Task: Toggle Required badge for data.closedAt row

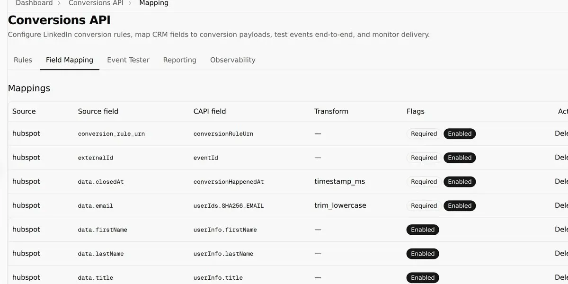Action: [x=424, y=182]
